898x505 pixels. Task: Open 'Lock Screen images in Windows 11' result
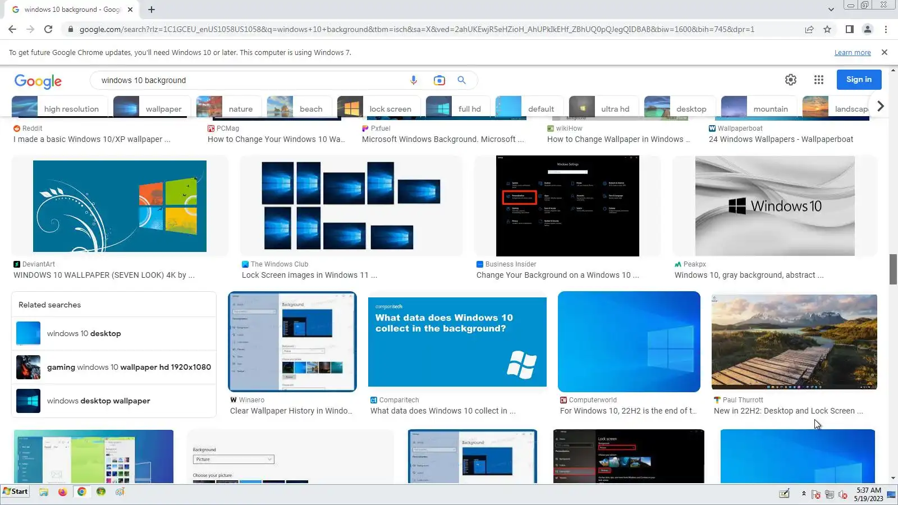click(309, 275)
